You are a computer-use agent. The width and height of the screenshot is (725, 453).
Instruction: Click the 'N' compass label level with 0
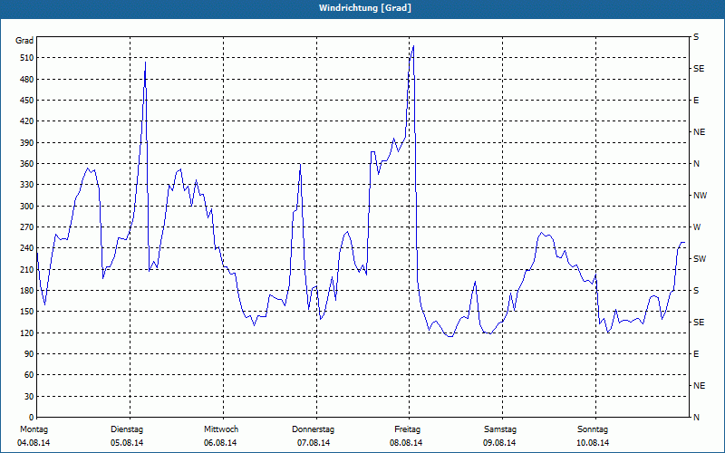click(696, 418)
